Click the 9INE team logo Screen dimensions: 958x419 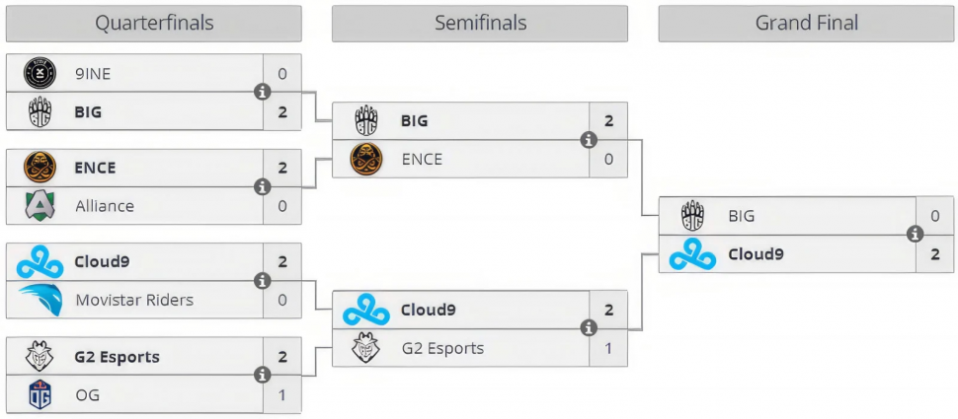coord(40,73)
